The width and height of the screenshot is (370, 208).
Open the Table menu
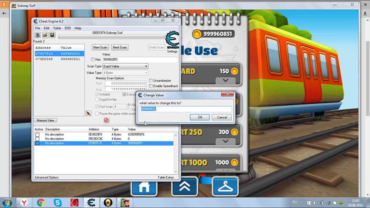coord(57,28)
